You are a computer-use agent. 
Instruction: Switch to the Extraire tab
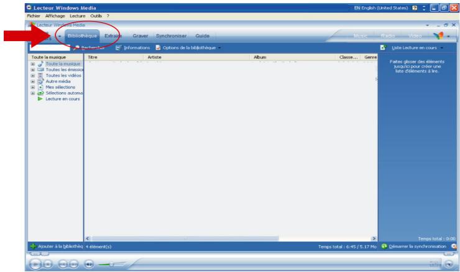[x=113, y=36]
